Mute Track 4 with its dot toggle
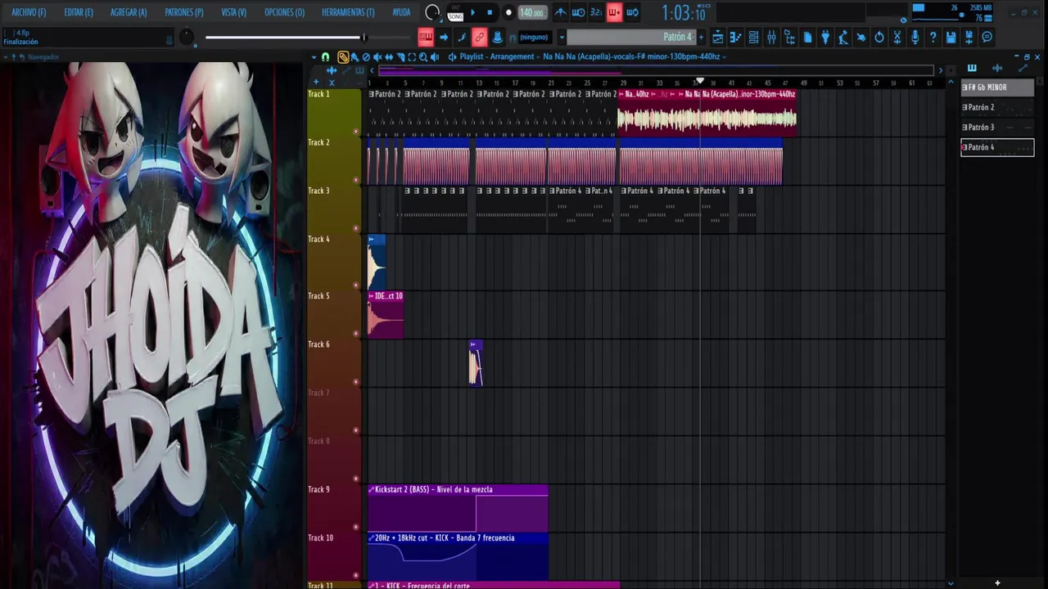 355,285
